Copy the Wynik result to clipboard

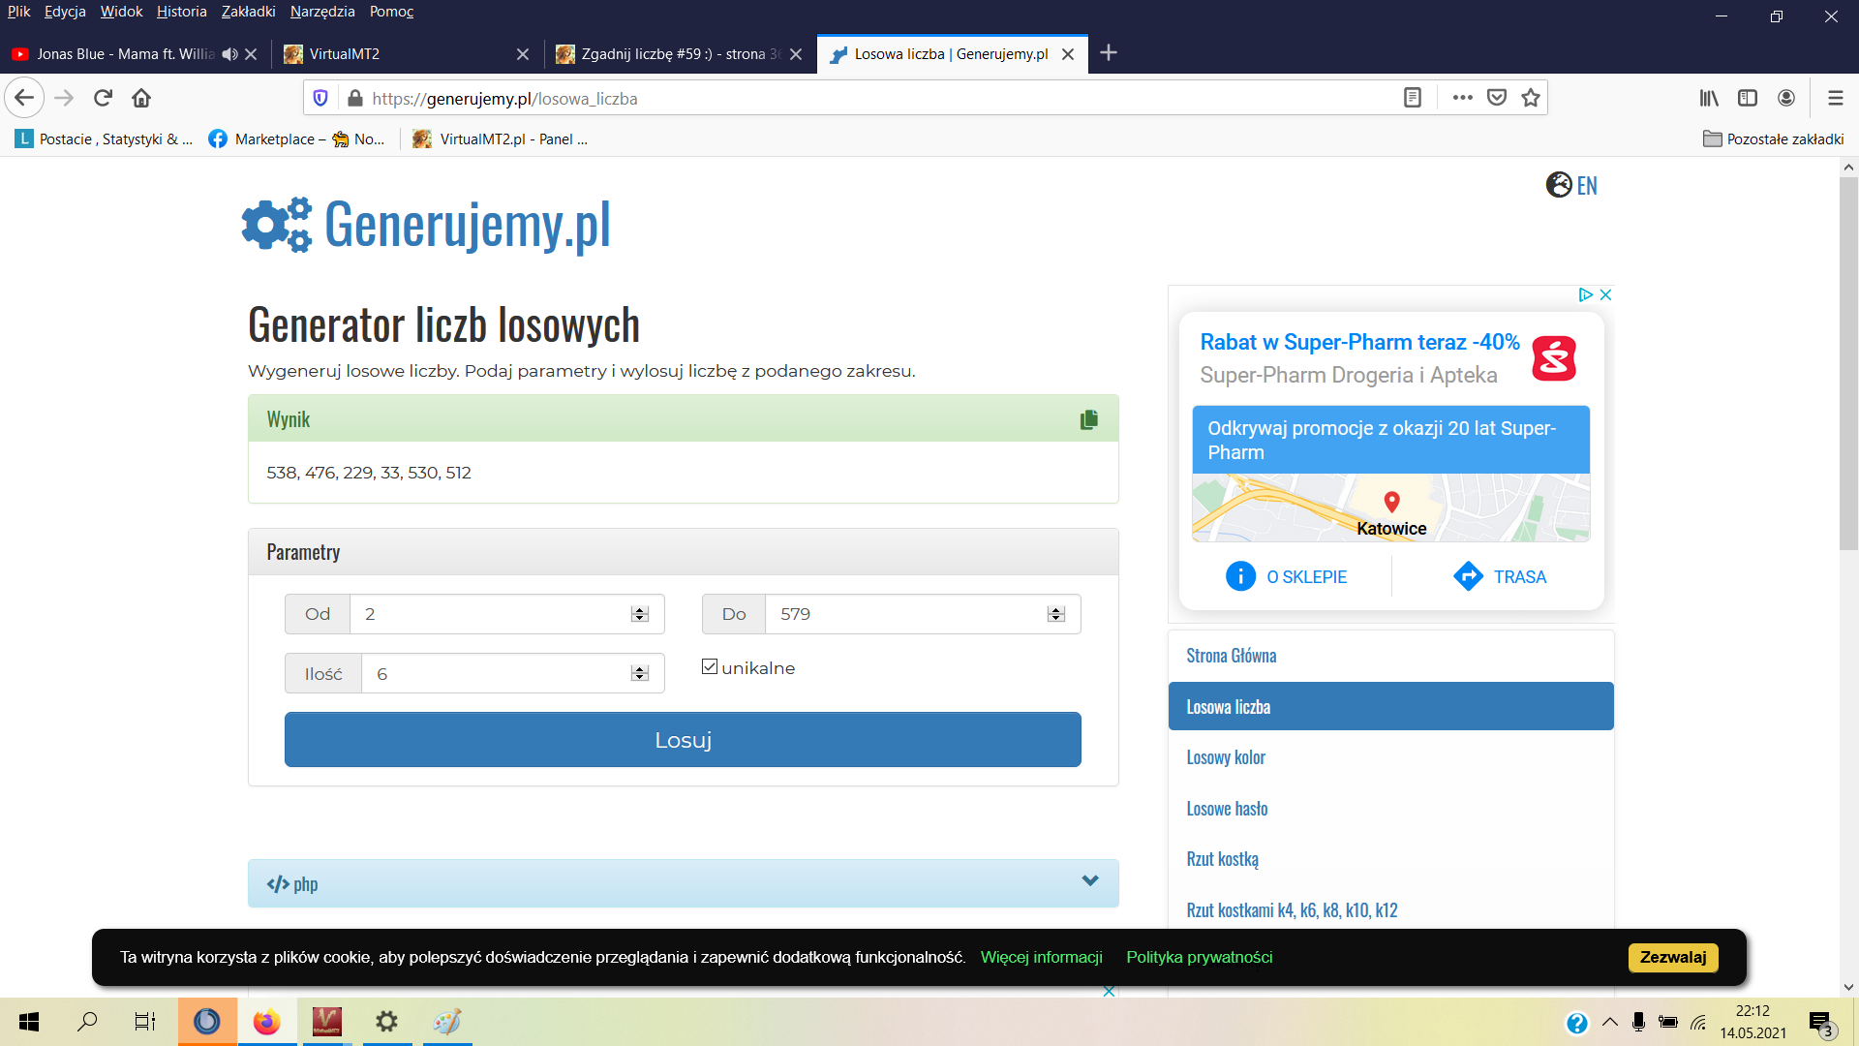[x=1089, y=419]
